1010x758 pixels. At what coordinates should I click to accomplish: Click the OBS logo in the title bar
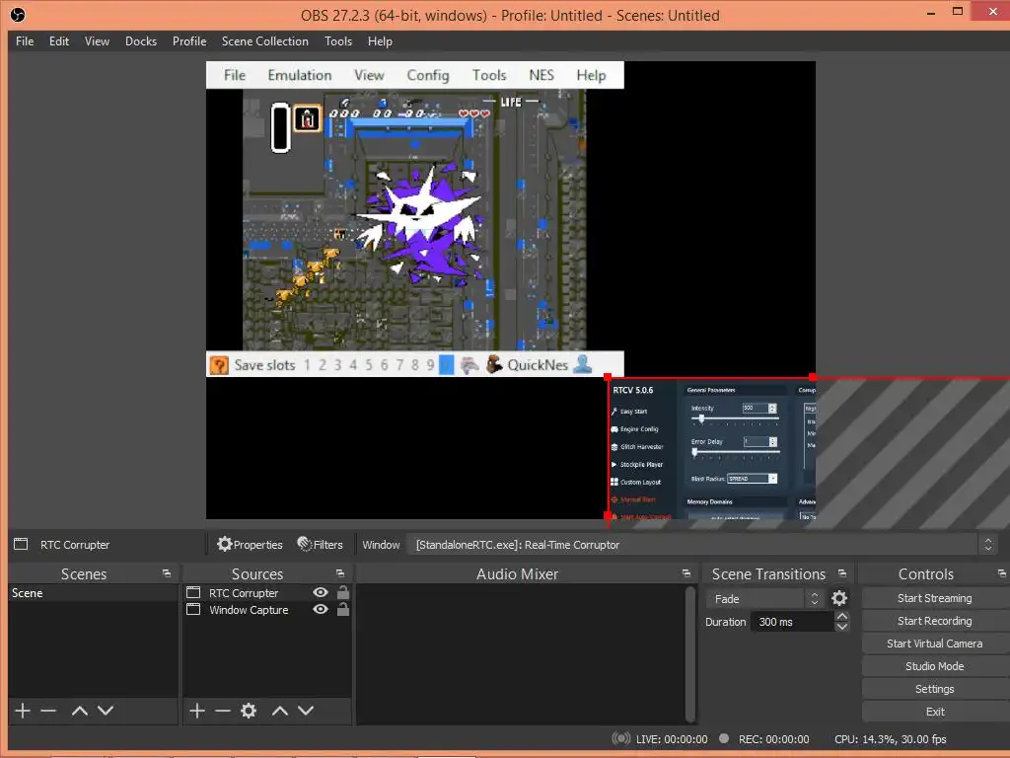pyautogui.click(x=18, y=15)
